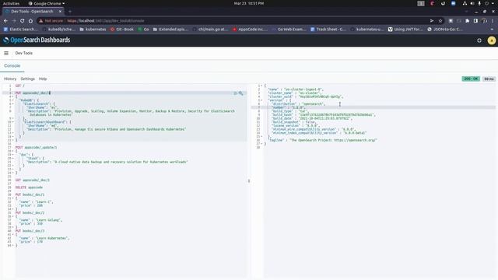Open kubedb/sche... bookmark
Viewport: 498px width, 280px height.
pyautogui.click(x=59, y=30)
